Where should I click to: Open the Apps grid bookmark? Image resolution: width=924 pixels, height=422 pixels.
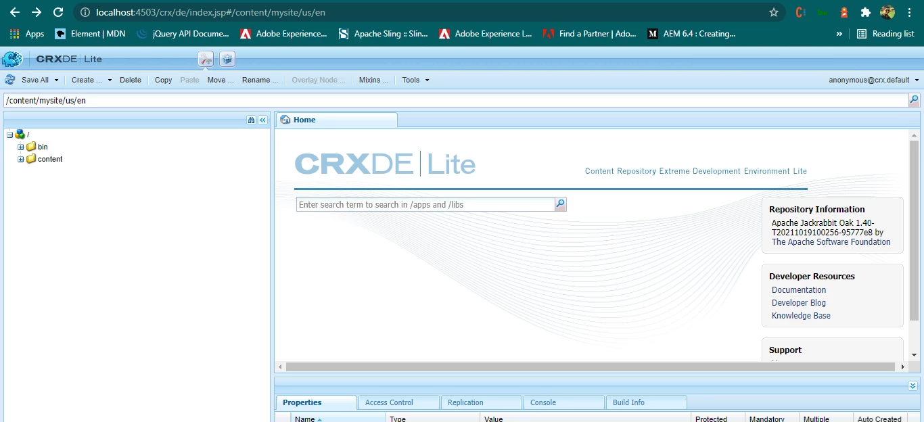click(x=27, y=34)
